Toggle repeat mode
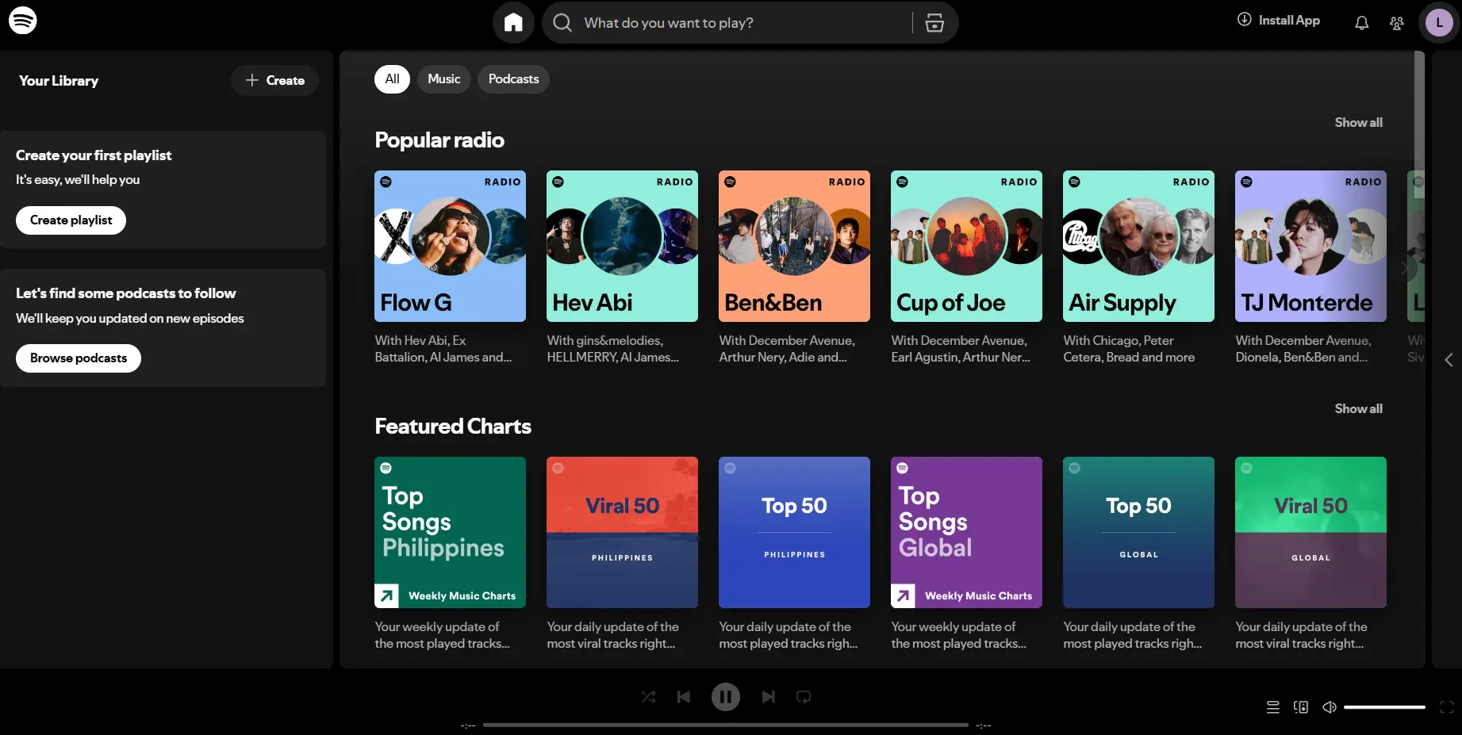The height and width of the screenshot is (735, 1462). [x=804, y=697]
